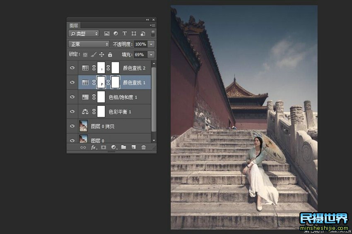The height and width of the screenshot is (234, 352).
Task: Select mask thumbnail of 色彩平衡 1
Action: pos(101,111)
